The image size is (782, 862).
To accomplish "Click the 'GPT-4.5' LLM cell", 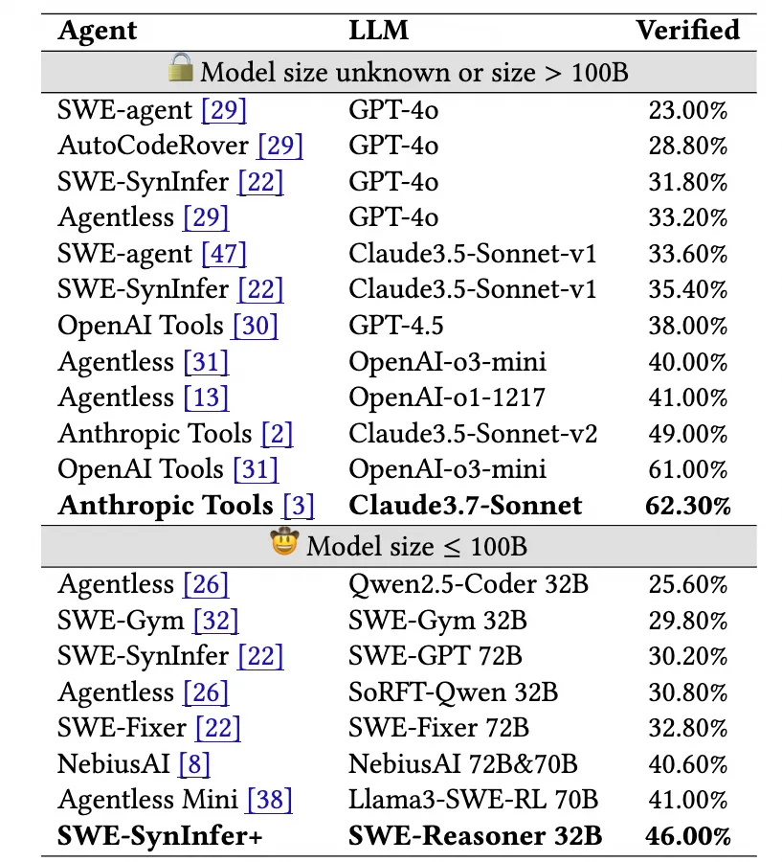I will click(395, 326).
